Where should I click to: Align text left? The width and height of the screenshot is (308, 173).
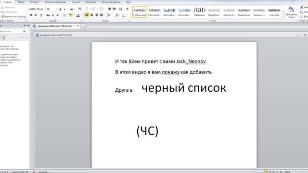click(x=87, y=15)
